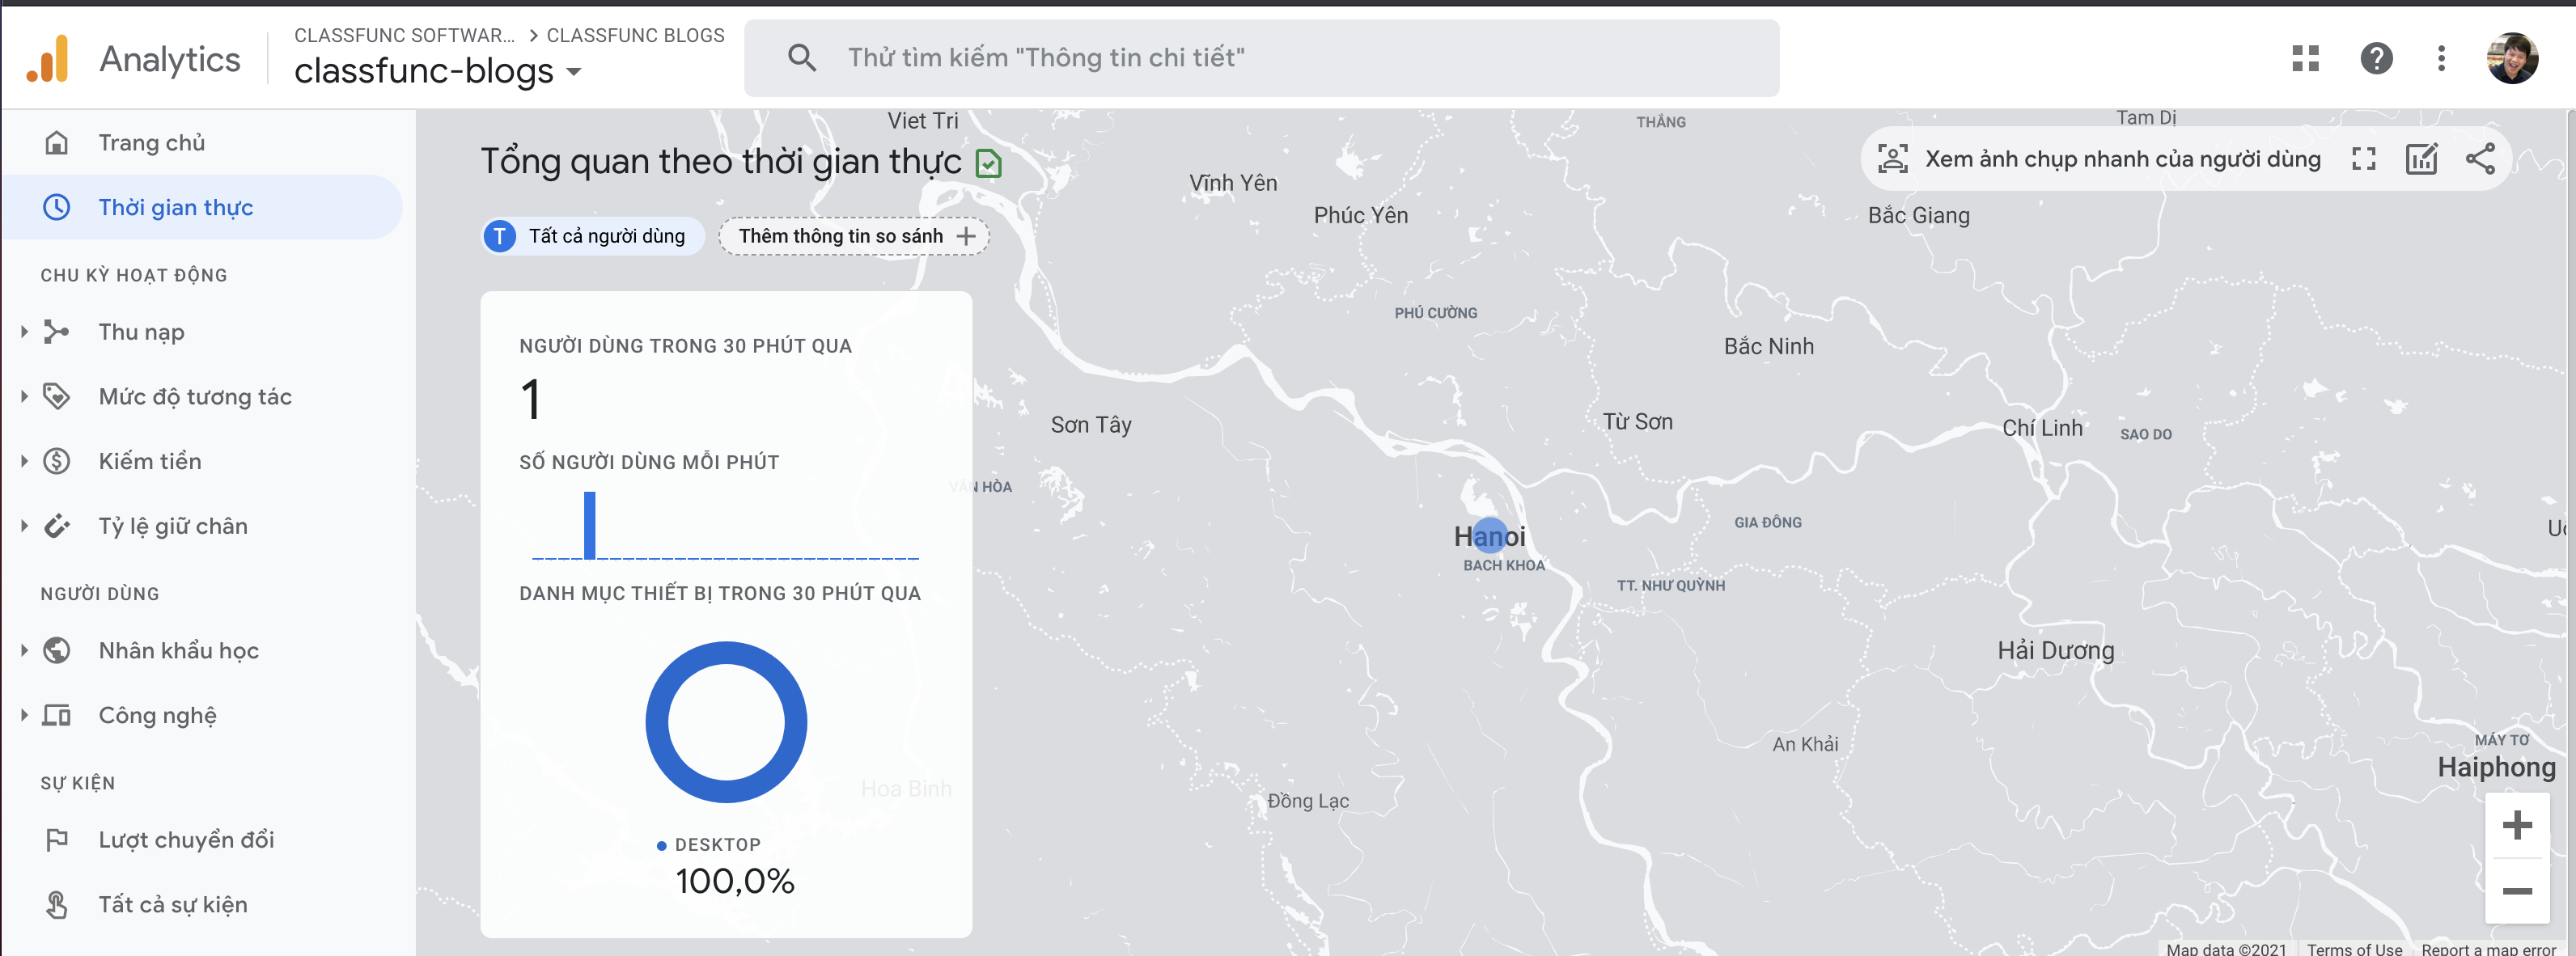Click the Analytics logo icon
Viewport: 2576px width, 956px height.
tap(48, 59)
